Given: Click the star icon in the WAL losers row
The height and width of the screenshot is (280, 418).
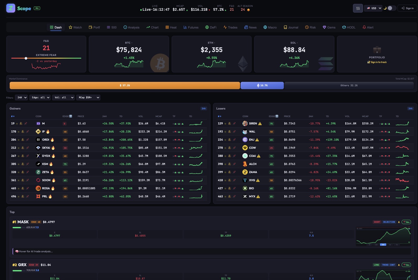Looking at the screenshot, I should (225, 132).
